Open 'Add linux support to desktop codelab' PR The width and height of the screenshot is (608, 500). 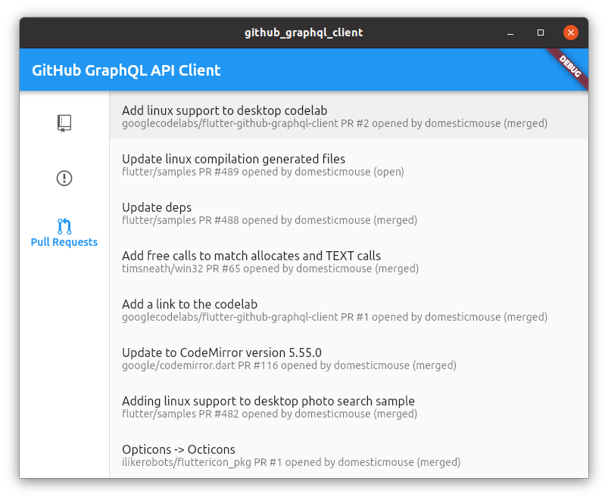[x=225, y=110]
